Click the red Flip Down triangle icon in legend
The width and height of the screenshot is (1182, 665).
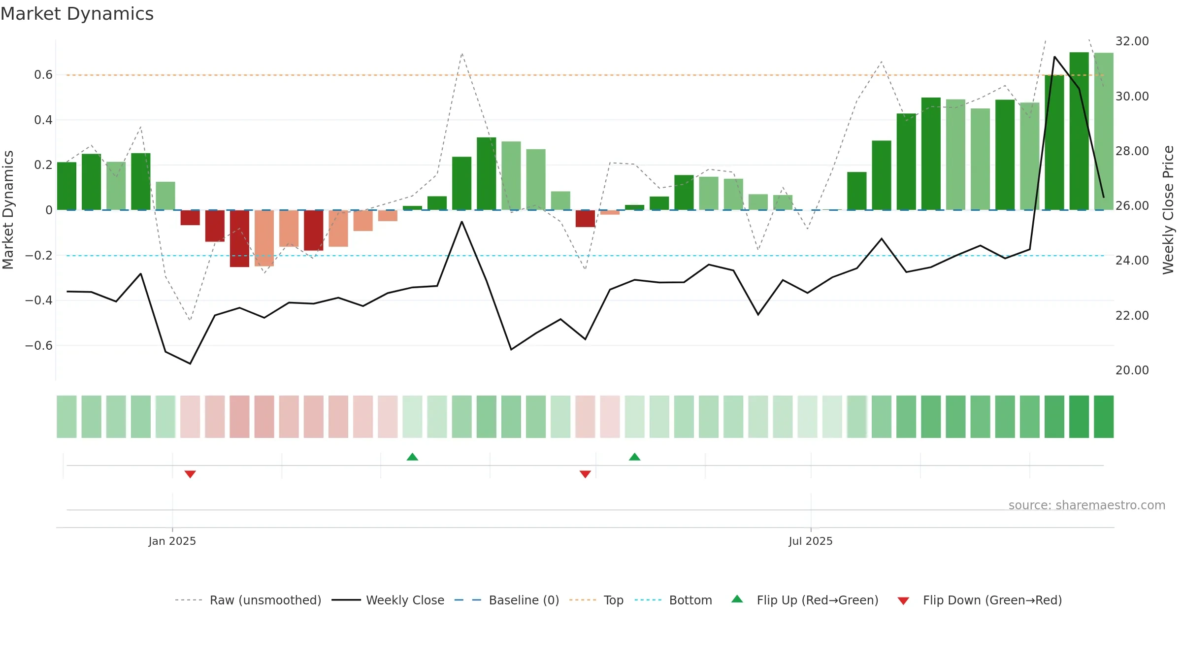click(x=903, y=601)
